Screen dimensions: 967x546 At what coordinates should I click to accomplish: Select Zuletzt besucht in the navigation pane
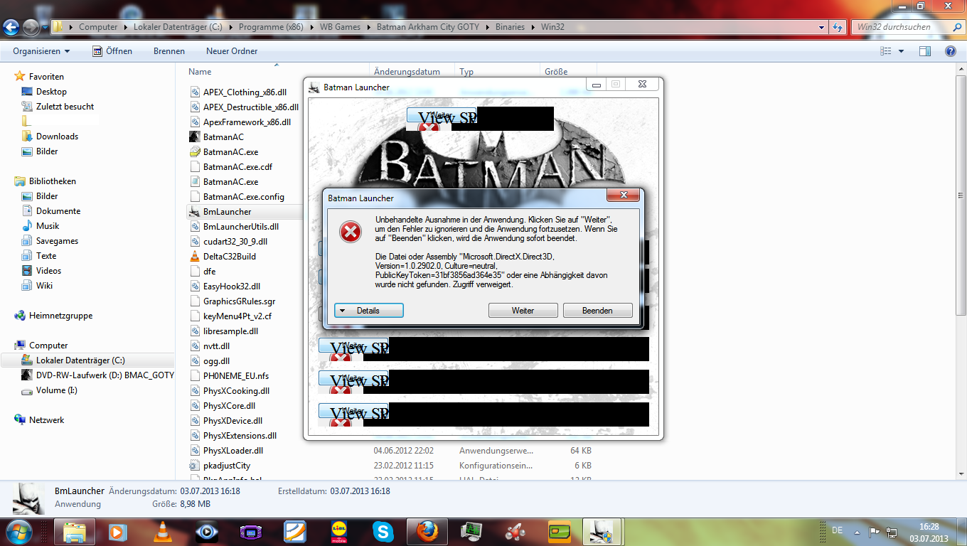(65, 107)
